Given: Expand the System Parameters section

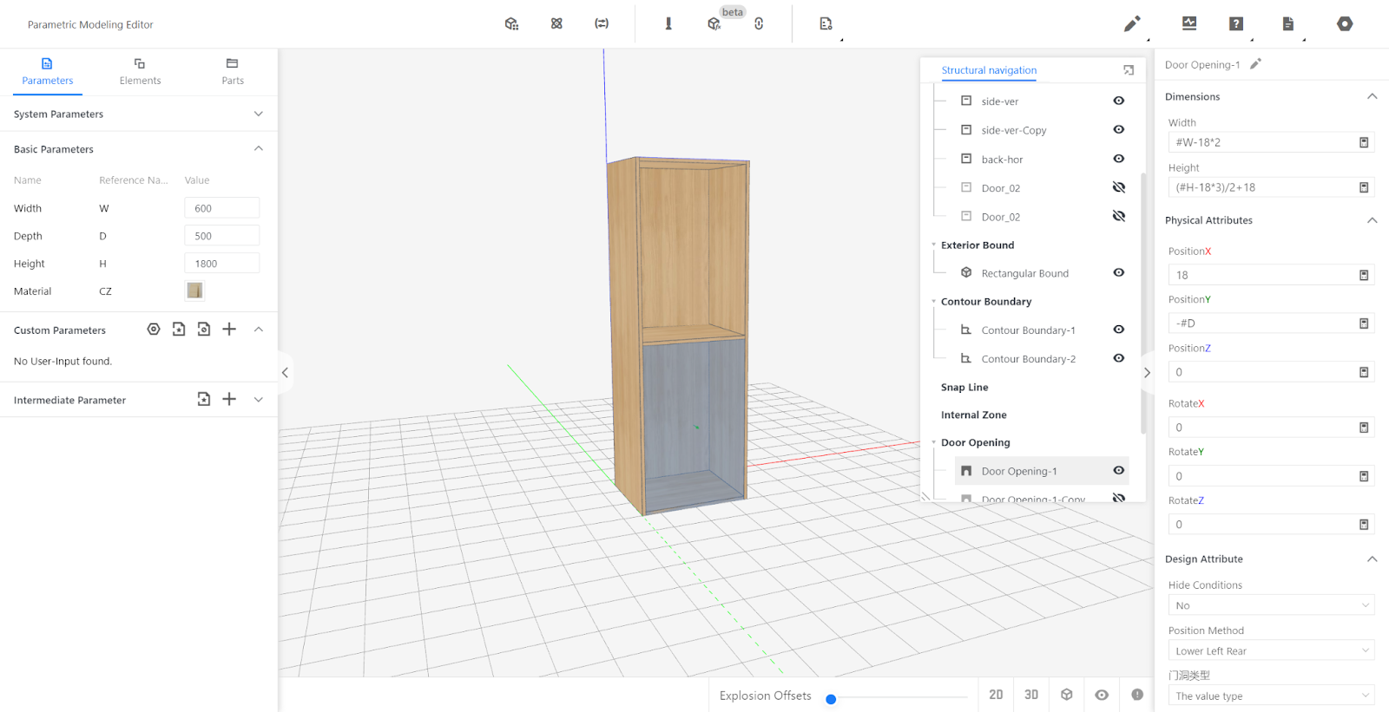Looking at the screenshot, I should (x=258, y=114).
